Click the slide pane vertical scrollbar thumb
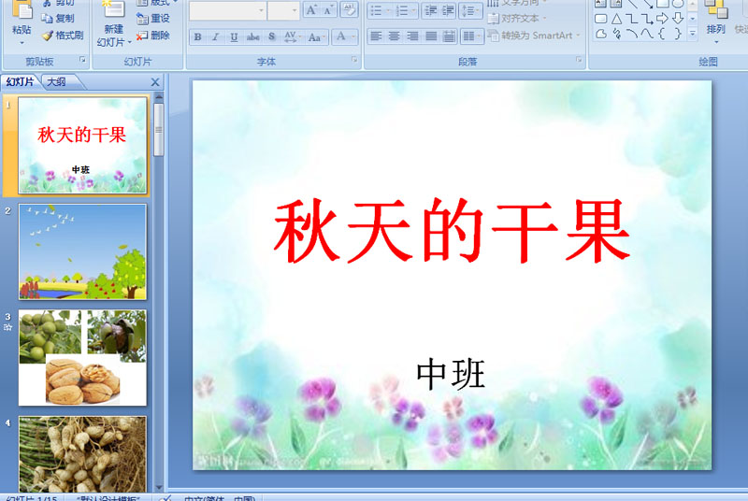Viewport: 748px width, 501px height. point(159,130)
